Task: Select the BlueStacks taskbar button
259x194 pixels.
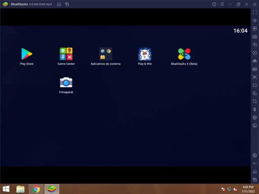Action: point(52,189)
